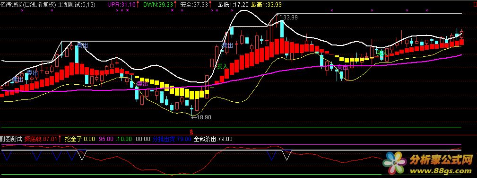Image resolution: width=477 pixels, height=178 pixels.
Task: Click the 18.90 low price arrow label
Action: click(x=201, y=117)
